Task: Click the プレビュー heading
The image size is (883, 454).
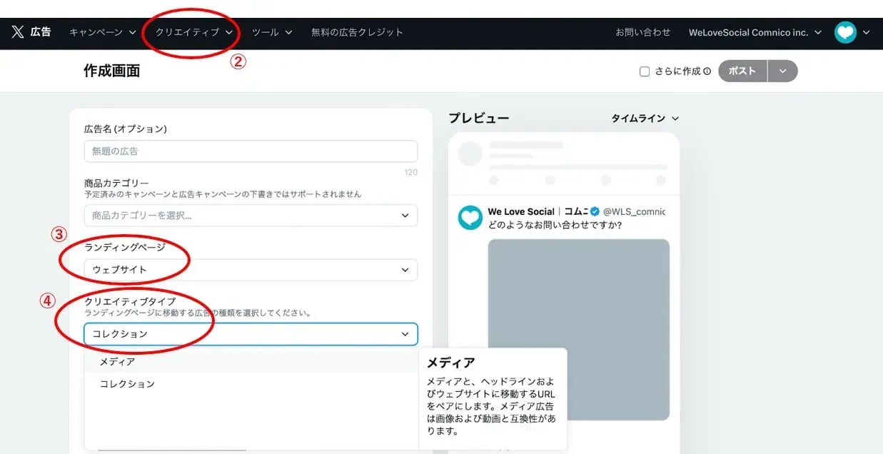Action: click(x=479, y=118)
